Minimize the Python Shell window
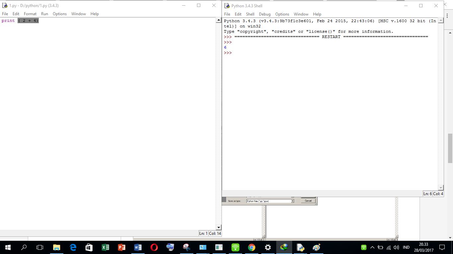Image resolution: width=453 pixels, height=254 pixels. (406, 6)
